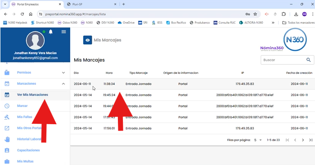Sort by the Dia column header

click(76, 73)
